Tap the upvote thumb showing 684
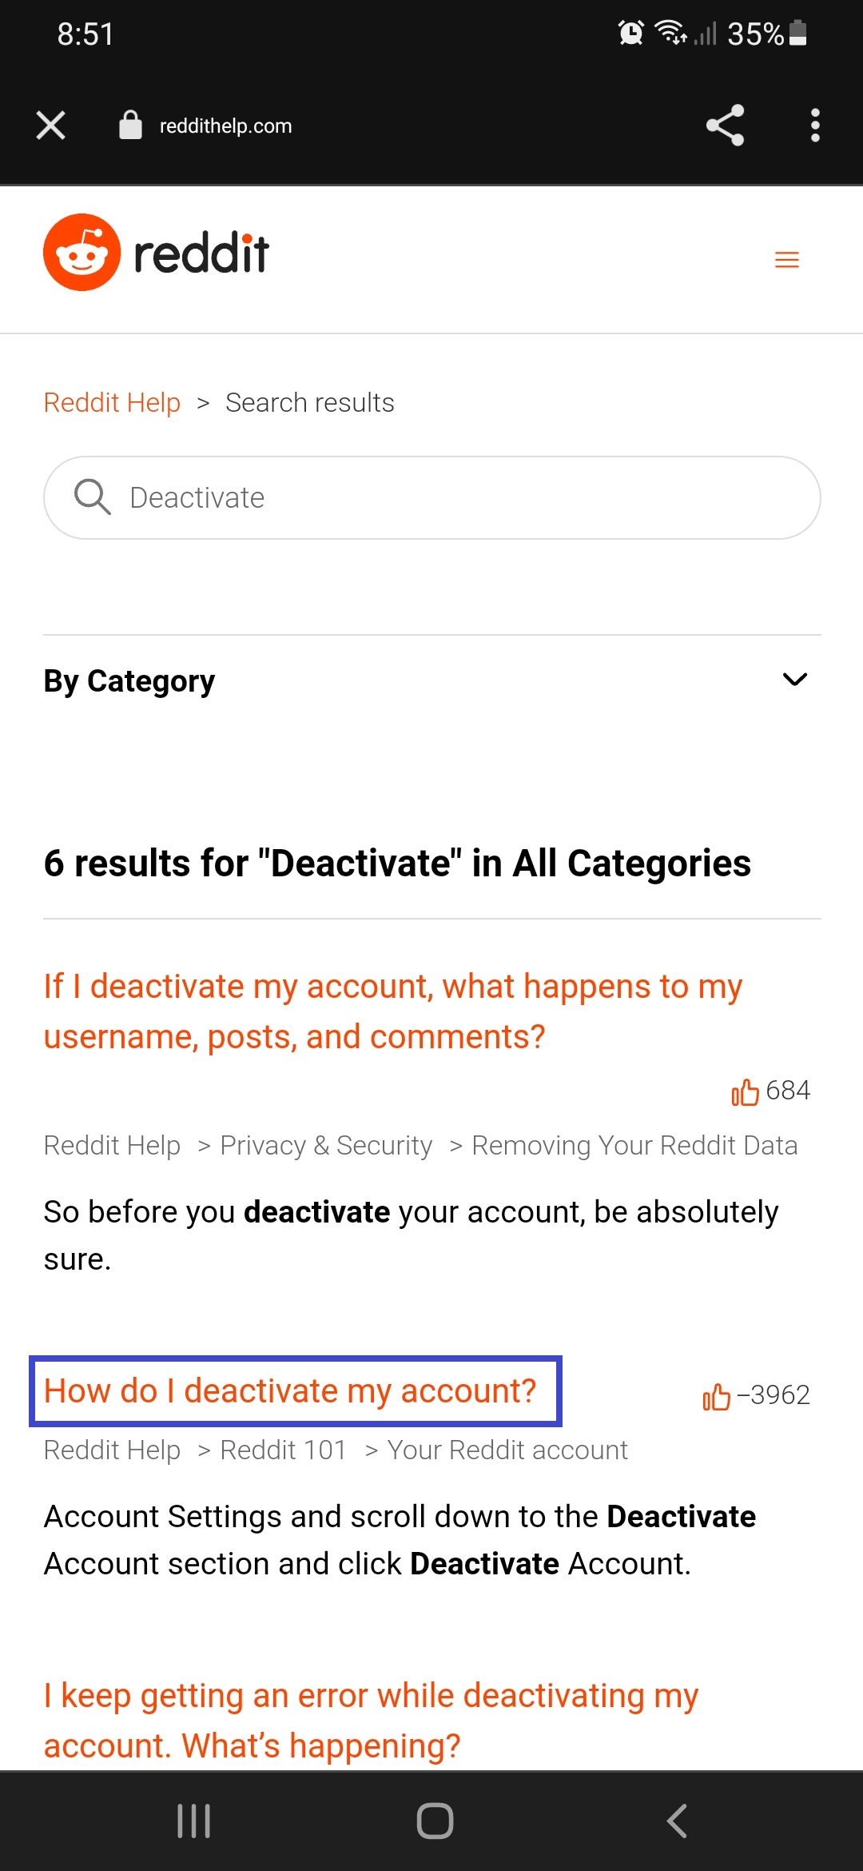Viewport: 863px width, 1871px height. (746, 1091)
